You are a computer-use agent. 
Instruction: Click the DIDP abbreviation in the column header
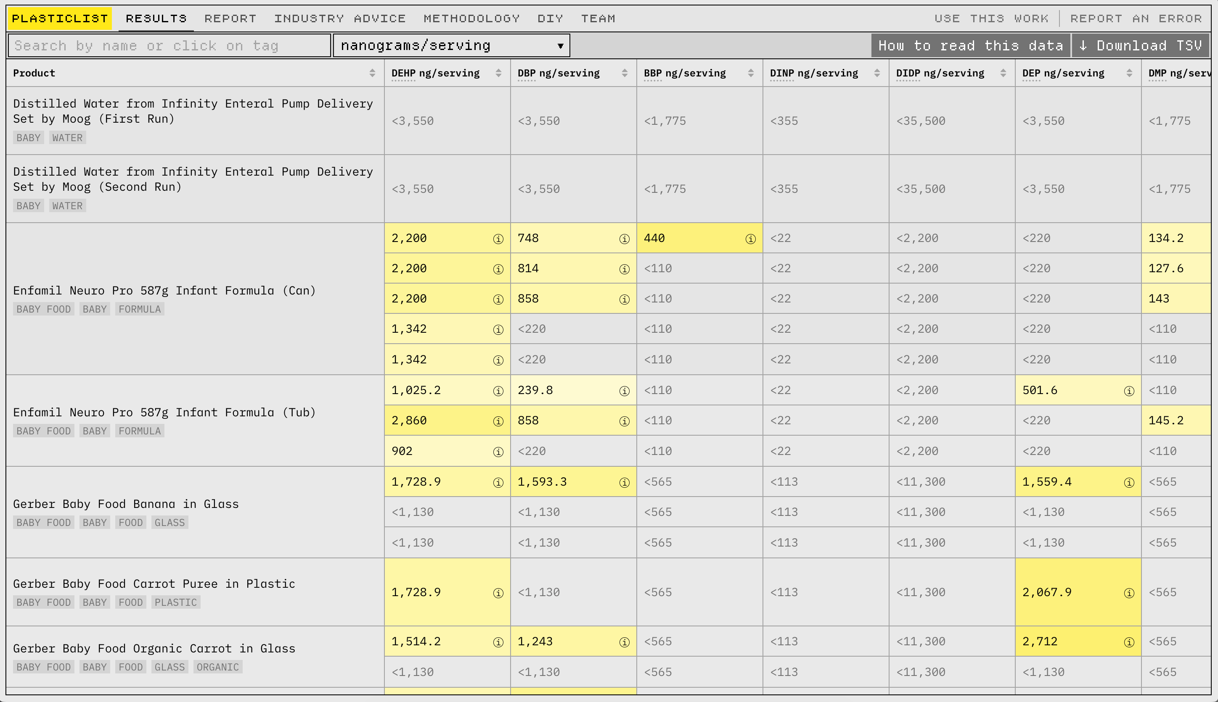[x=908, y=73]
